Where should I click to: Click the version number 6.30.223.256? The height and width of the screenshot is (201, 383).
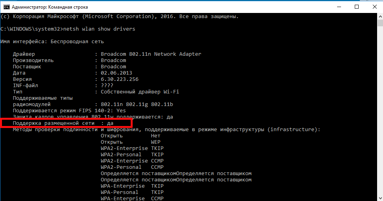[x=119, y=79]
